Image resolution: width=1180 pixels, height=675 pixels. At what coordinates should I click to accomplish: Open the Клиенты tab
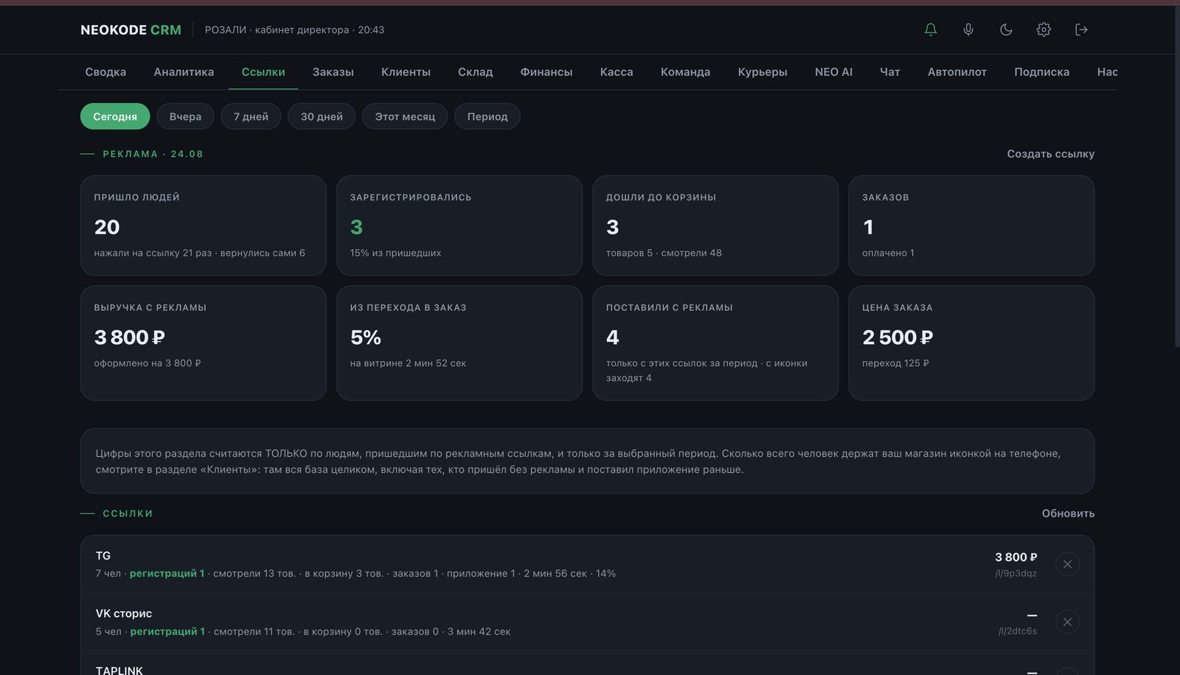pos(406,71)
